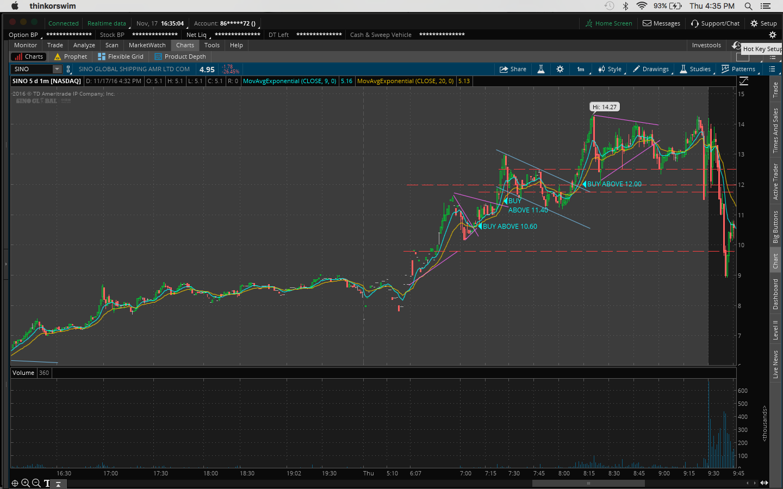Open the Trade side panel tab
783x489 pixels.
click(775, 90)
